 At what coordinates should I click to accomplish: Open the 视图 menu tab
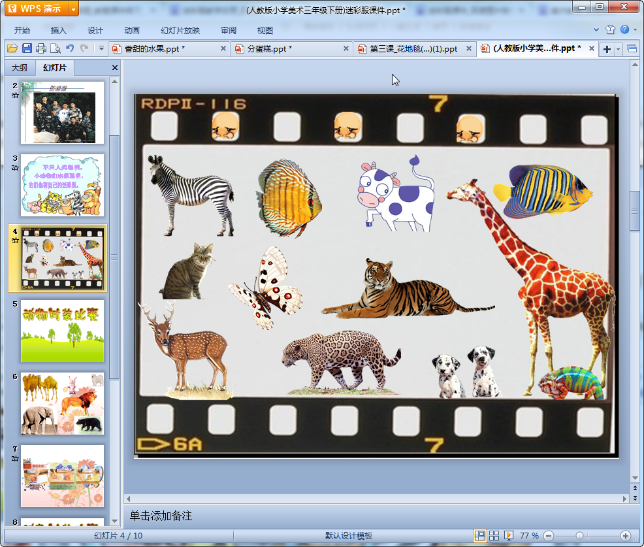(265, 31)
